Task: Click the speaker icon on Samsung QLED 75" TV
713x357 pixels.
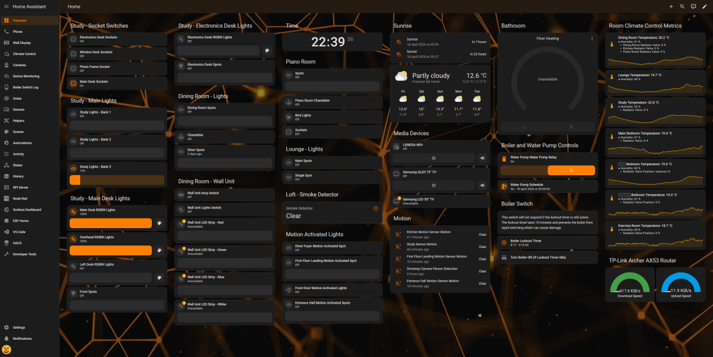Action: pyautogui.click(x=482, y=185)
